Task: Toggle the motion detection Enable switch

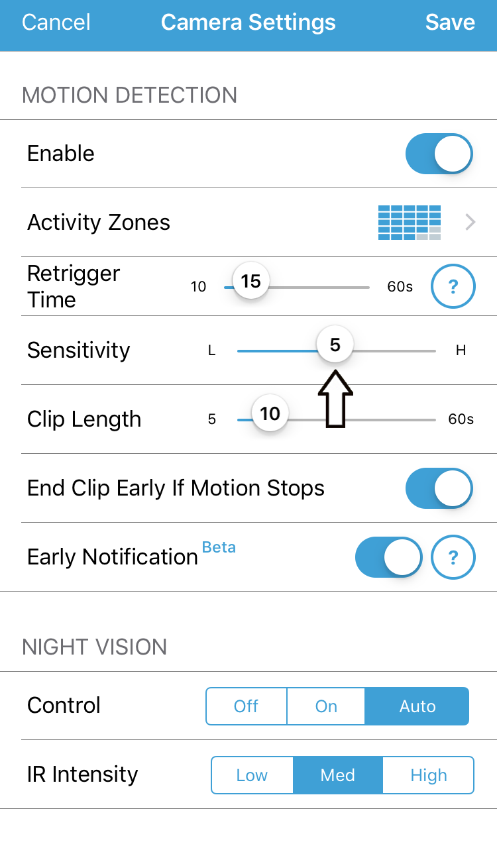Action: tap(439, 154)
